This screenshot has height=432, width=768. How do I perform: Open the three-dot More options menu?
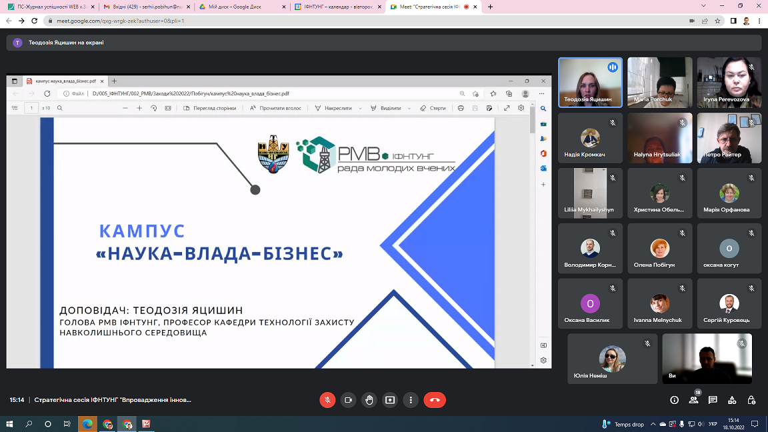coord(411,400)
